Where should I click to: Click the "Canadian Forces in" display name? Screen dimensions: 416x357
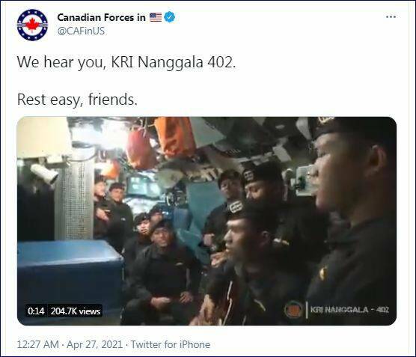[101, 17]
